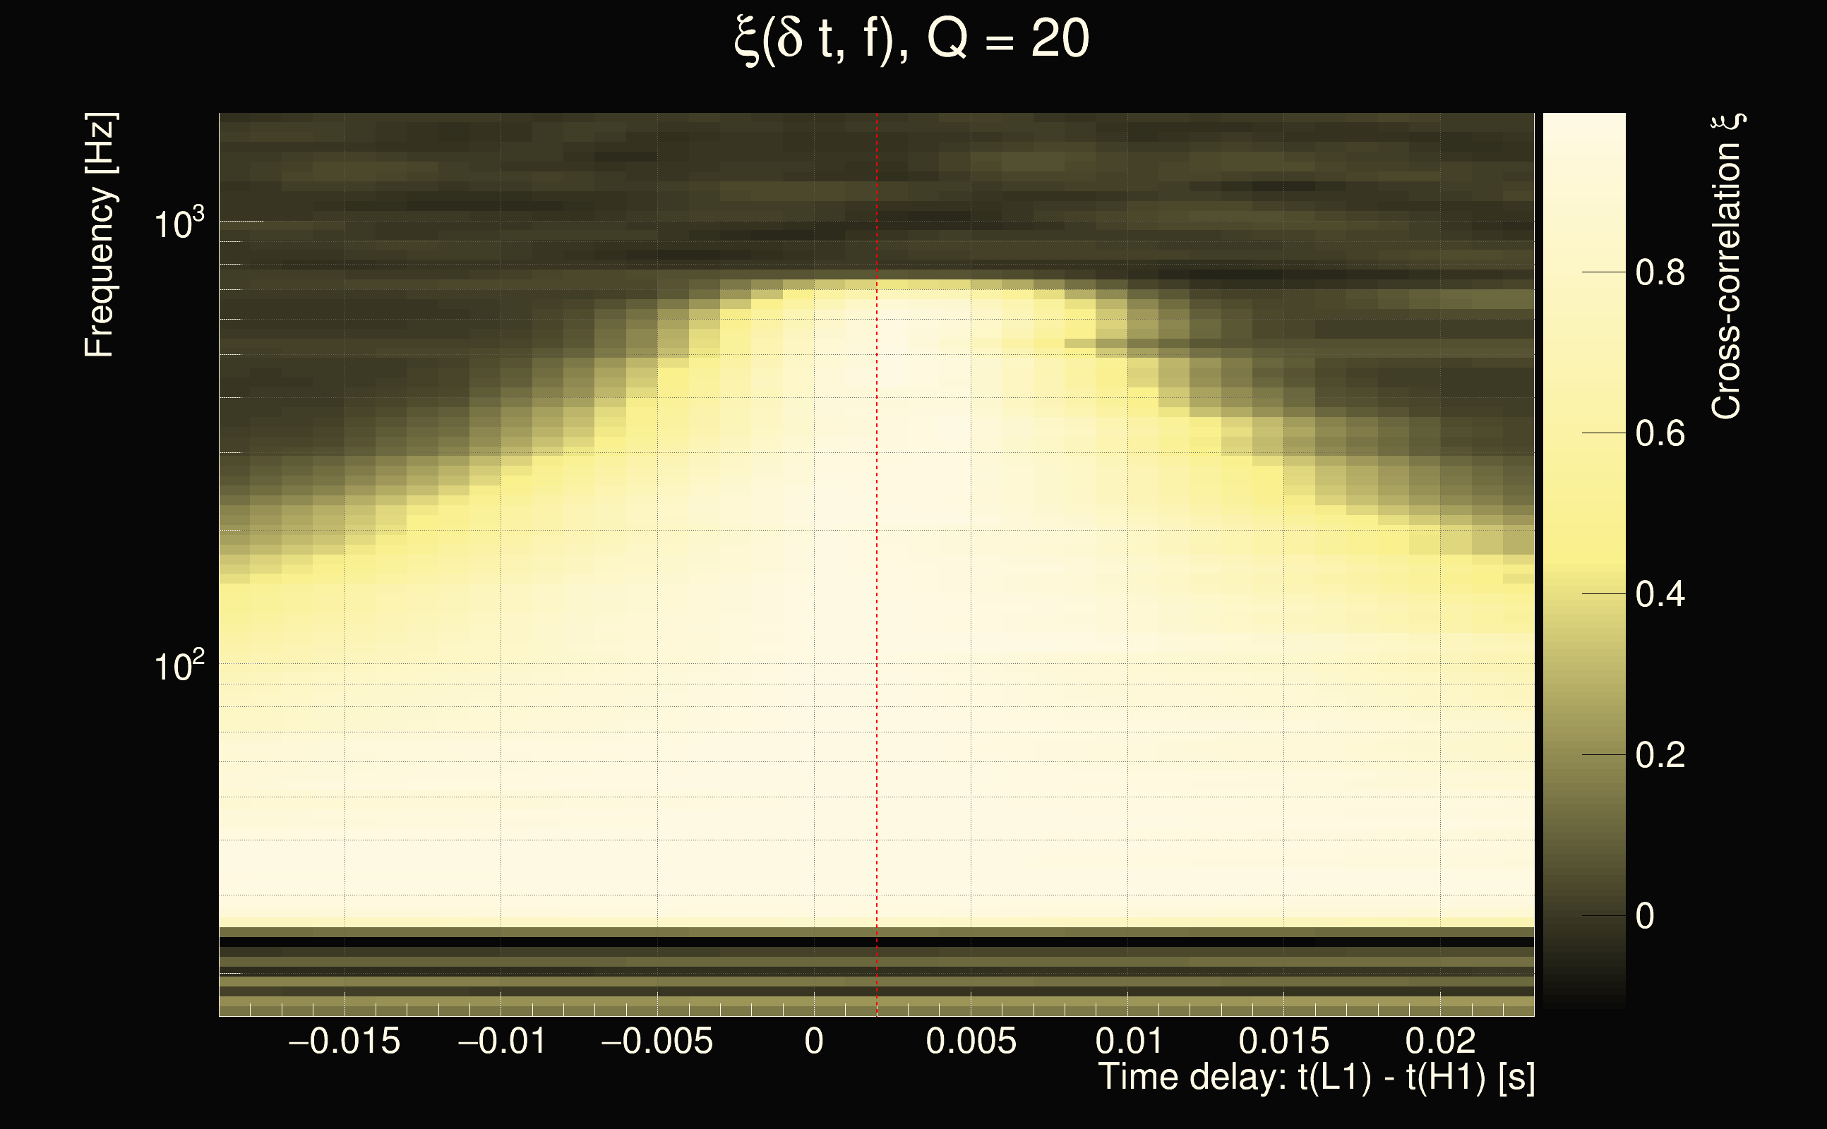Click the 10³ frequency axis tick label
This screenshot has height=1129, width=1827.
[x=179, y=222]
